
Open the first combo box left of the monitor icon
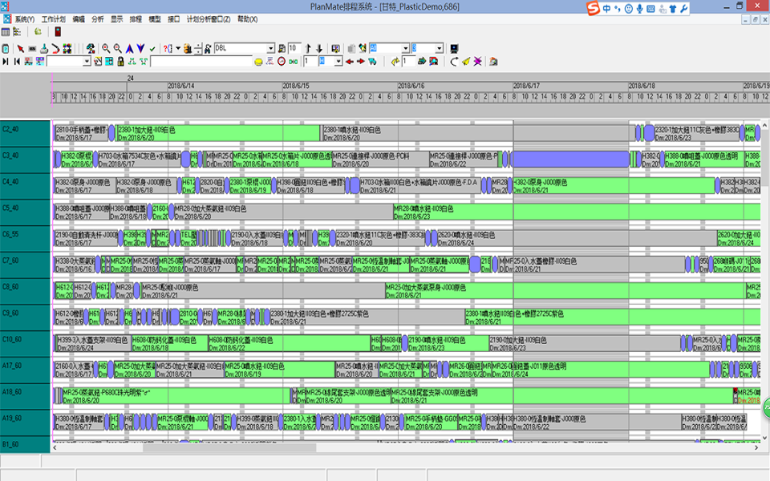406,49
